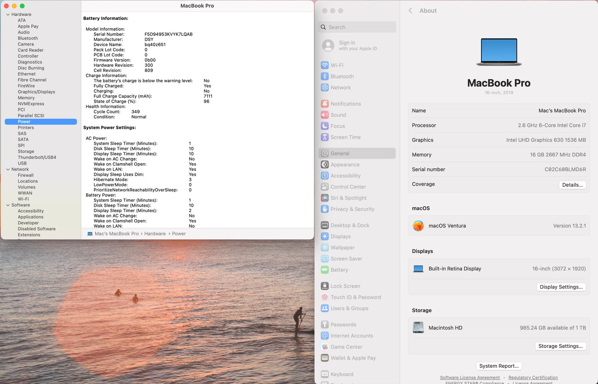
Task: Click the Bluetooth icon in System Settings
Action: (325, 77)
